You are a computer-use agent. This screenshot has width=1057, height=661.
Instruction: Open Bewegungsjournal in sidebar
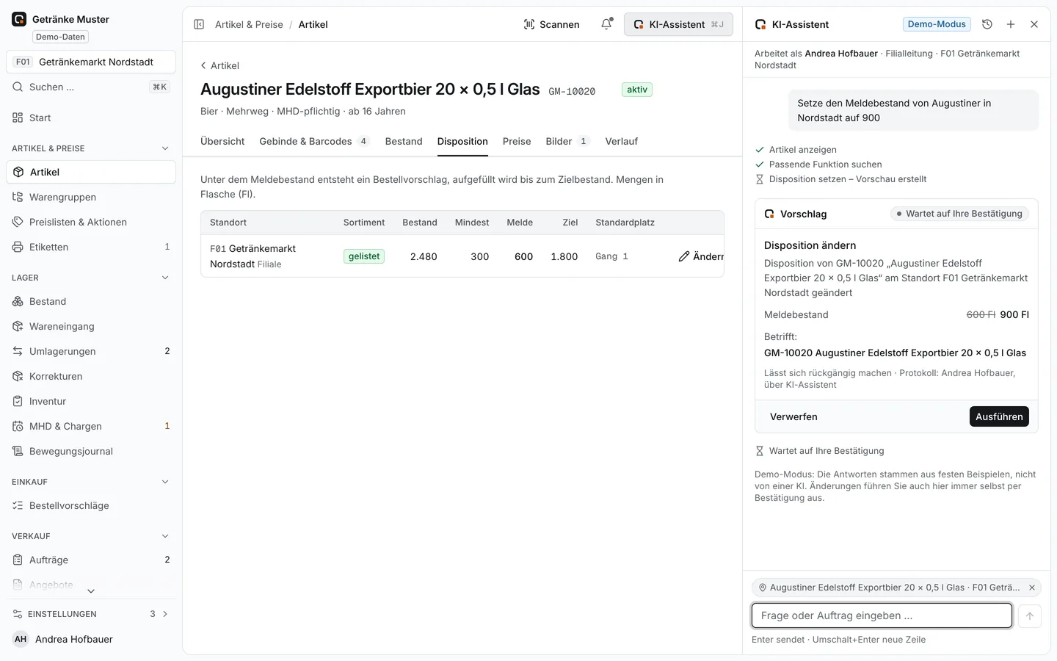pyautogui.click(x=91, y=451)
